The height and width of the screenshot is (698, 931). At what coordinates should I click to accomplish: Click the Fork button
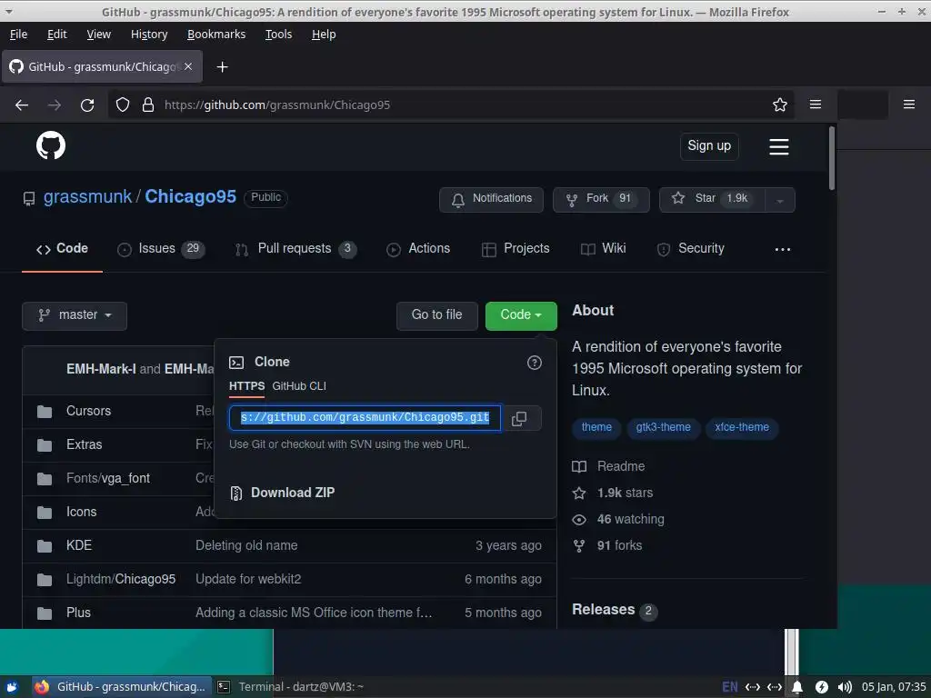[x=601, y=199]
